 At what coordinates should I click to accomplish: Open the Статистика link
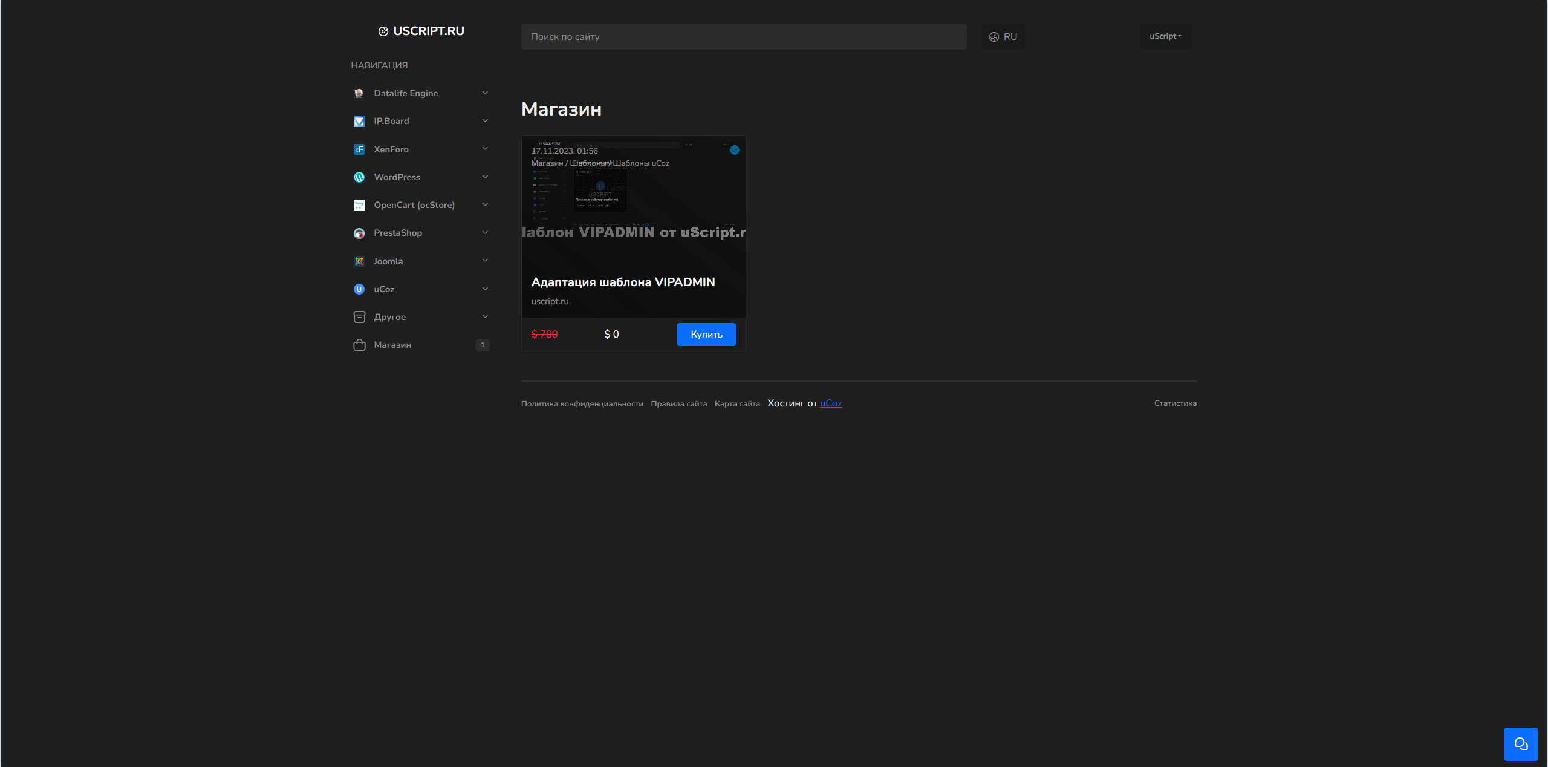coord(1175,403)
